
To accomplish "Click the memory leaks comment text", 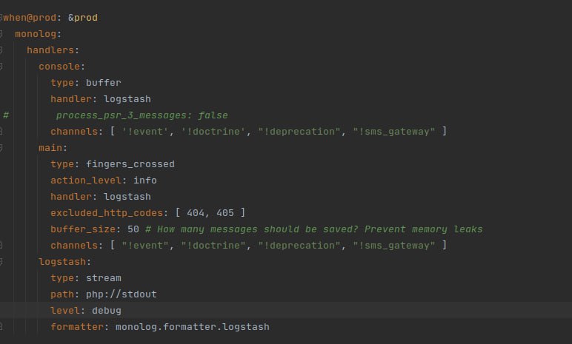I will [x=448, y=229].
